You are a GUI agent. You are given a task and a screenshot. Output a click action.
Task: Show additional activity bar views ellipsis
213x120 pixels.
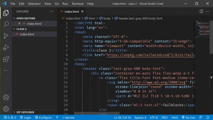coord(6,70)
